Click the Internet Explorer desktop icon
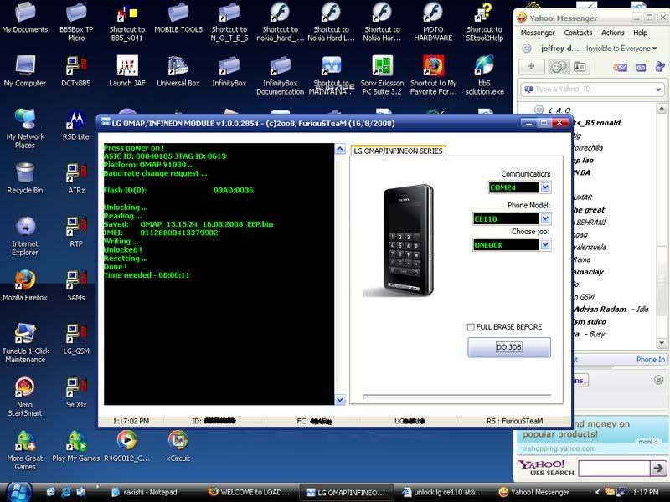The width and height of the screenshot is (670, 502). click(25, 236)
